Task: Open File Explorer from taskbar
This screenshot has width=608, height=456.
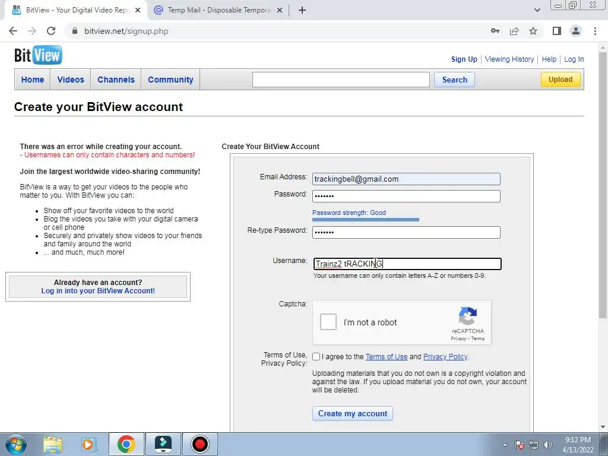Action: click(x=53, y=444)
